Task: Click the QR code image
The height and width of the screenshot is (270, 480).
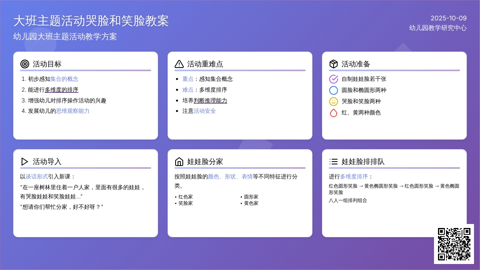Action: click(454, 244)
